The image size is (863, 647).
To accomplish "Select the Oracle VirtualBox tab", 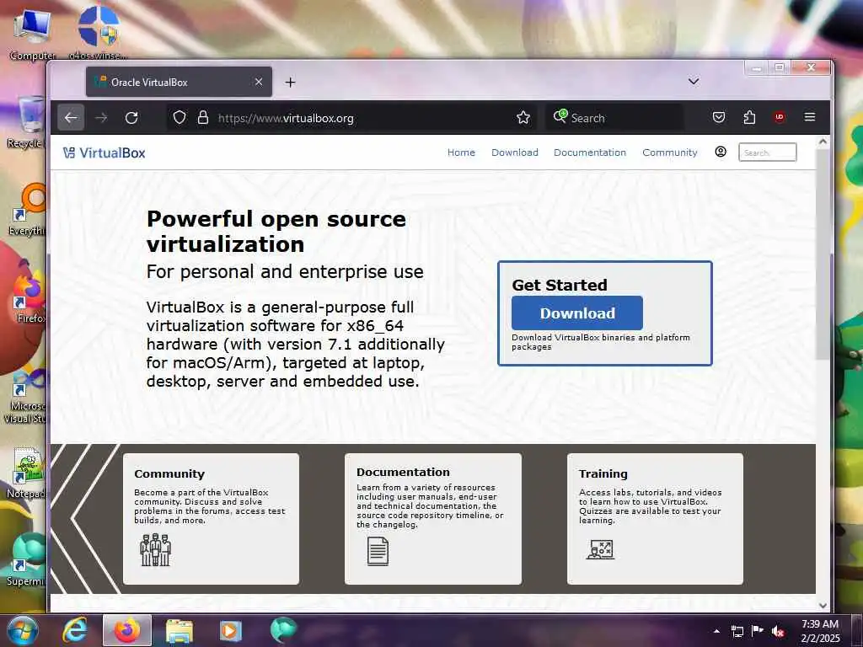I will [x=179, y=82].
